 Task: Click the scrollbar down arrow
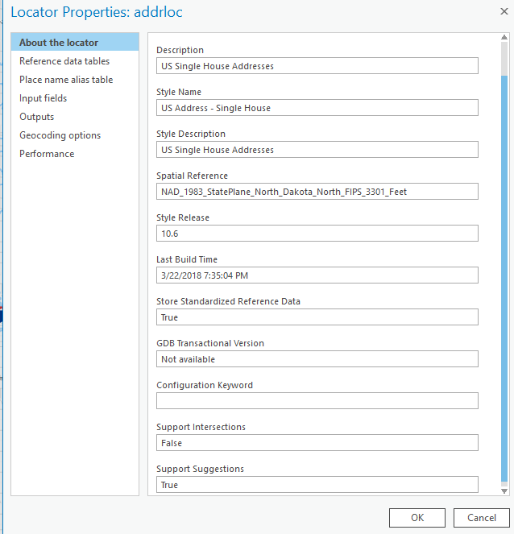click(x=505, y=491)
